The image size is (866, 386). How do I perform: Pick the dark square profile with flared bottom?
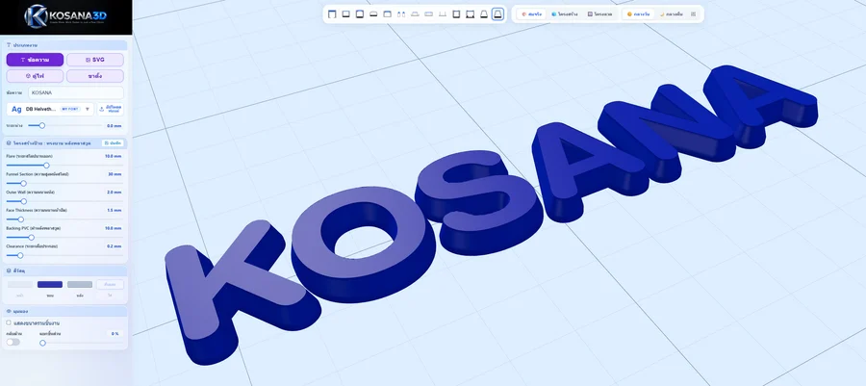click(x=470, y=14)
